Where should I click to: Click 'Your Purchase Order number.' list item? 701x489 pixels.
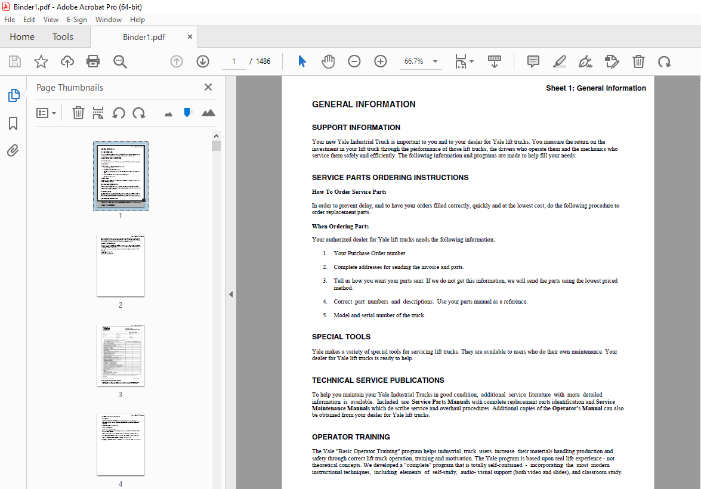370,253
